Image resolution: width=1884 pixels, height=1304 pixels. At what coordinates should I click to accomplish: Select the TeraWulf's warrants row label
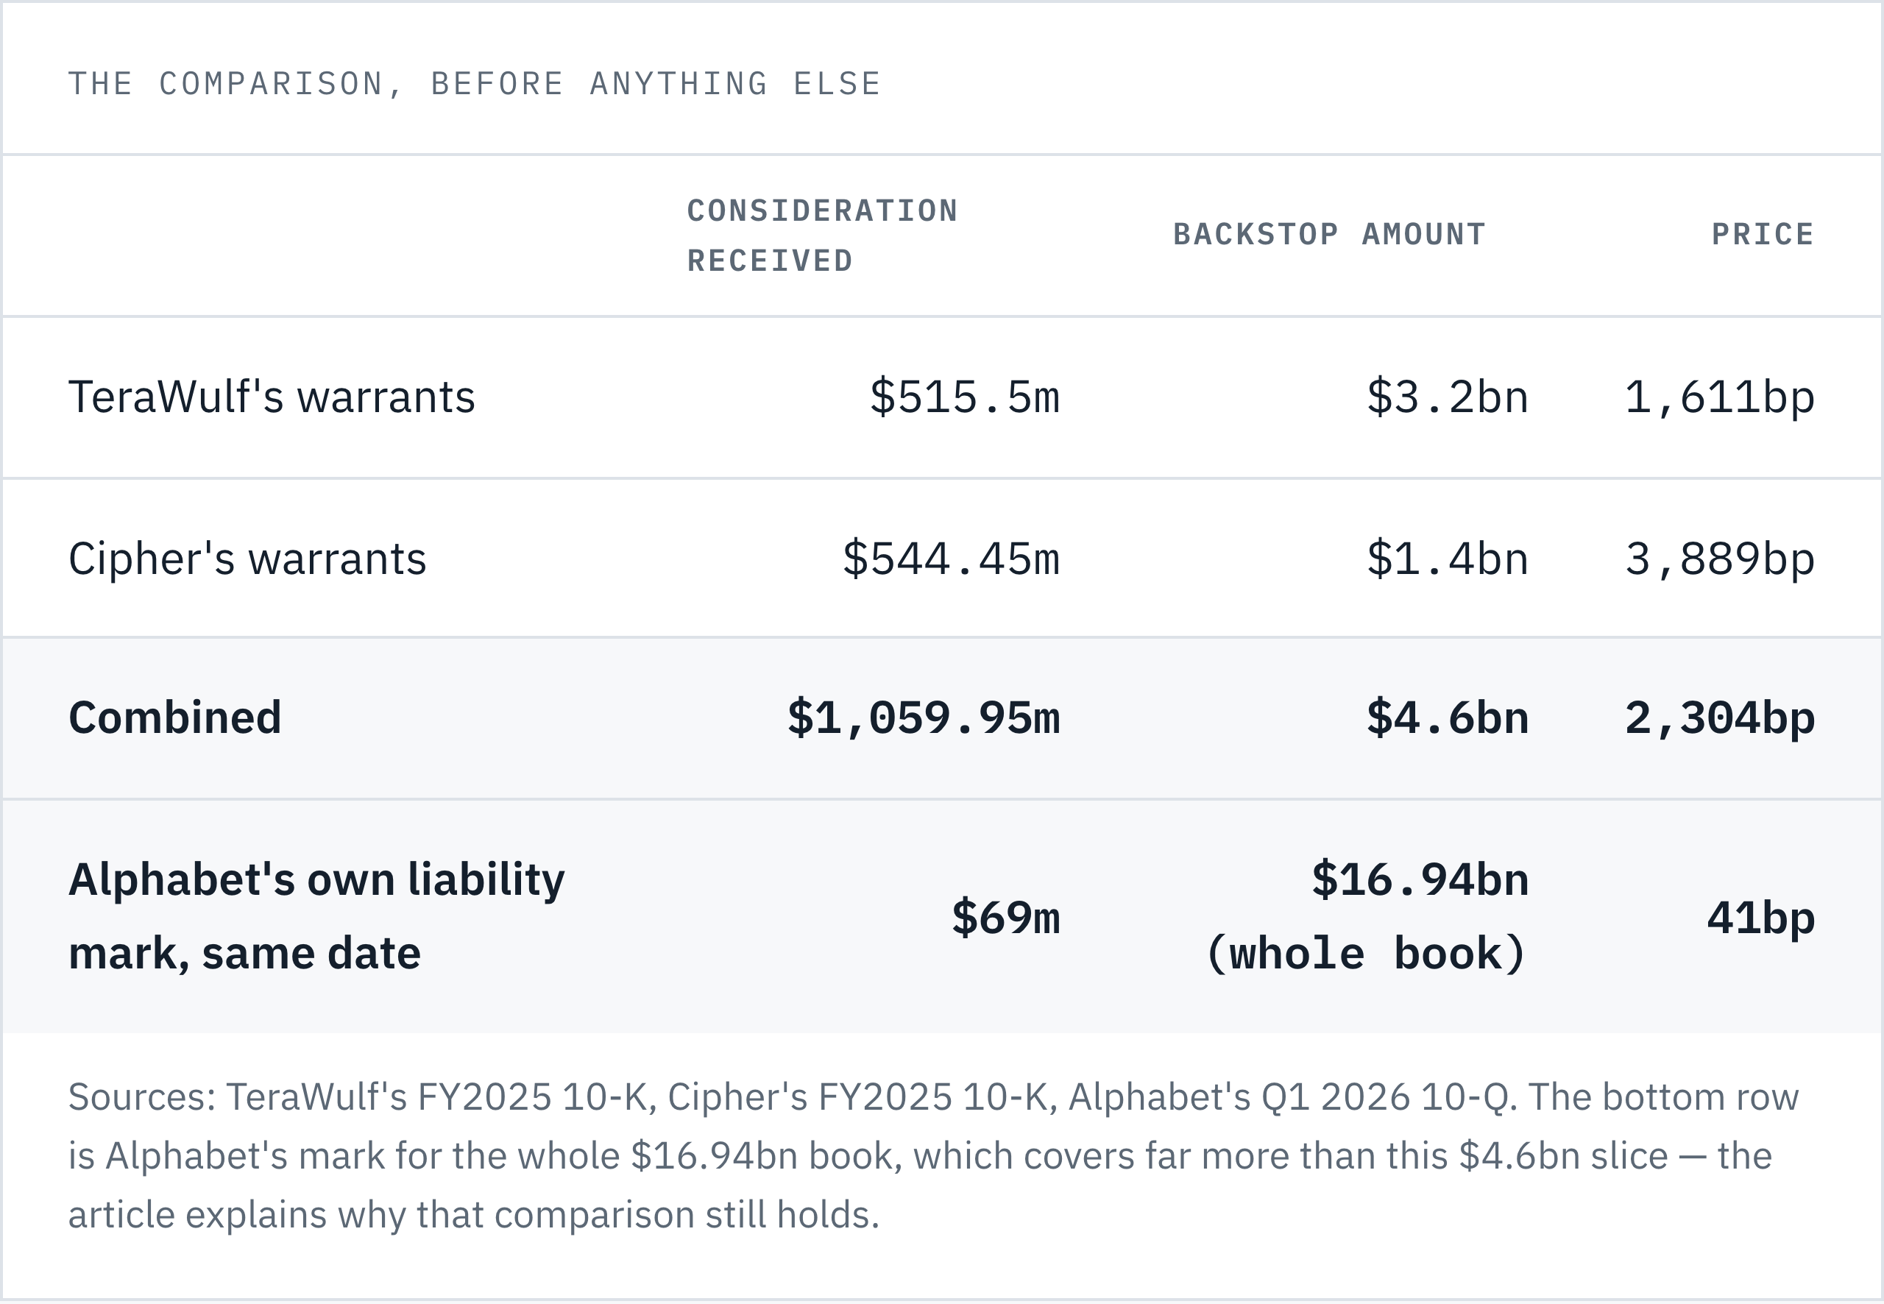point(272,397)
